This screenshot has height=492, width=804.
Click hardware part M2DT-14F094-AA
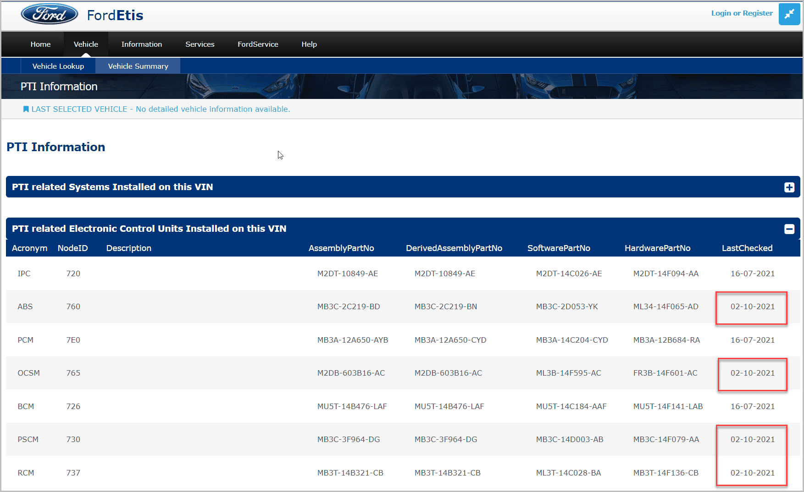click(x=666, y=273)
